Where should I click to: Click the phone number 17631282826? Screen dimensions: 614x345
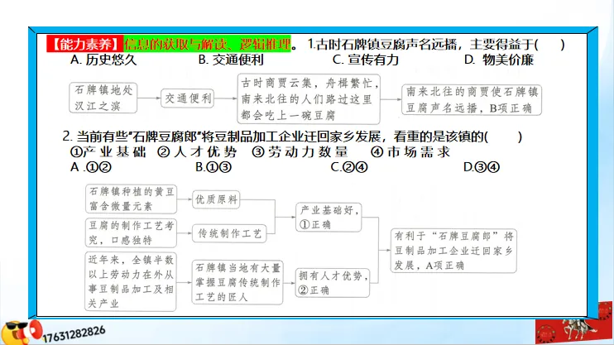coord(74,333)
